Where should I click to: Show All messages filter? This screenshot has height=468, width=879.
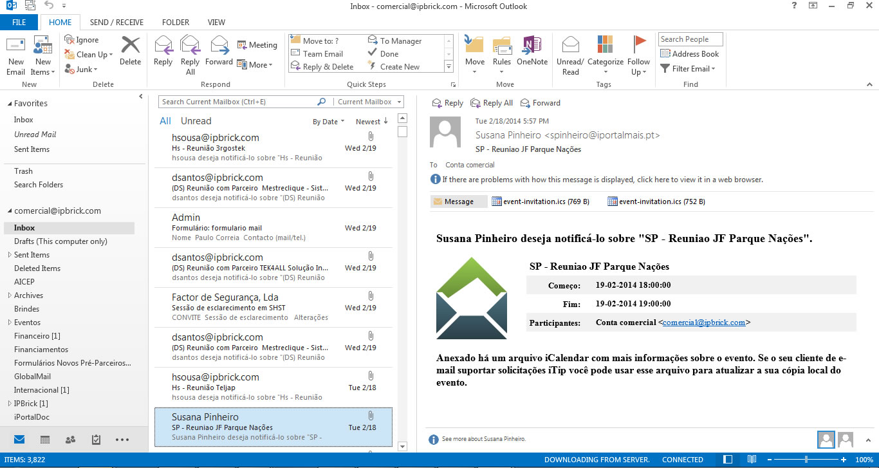[x=165, y=121]
